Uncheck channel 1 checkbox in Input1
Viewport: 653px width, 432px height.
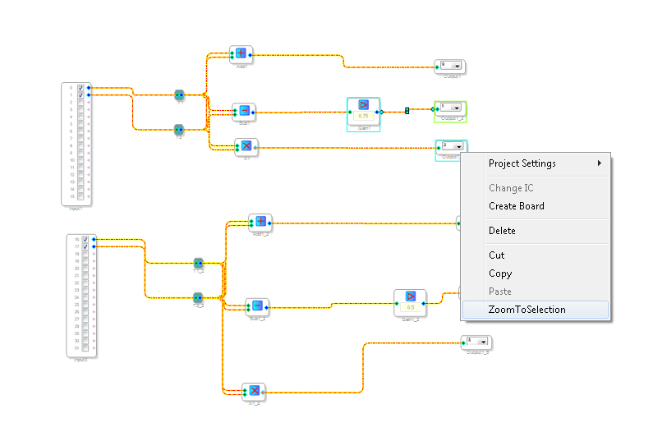[x=80, y=95]
